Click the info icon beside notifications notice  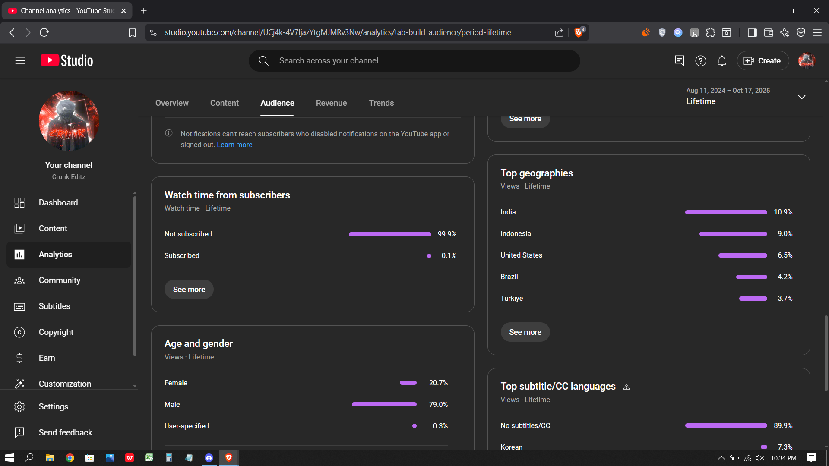[169, 133]
